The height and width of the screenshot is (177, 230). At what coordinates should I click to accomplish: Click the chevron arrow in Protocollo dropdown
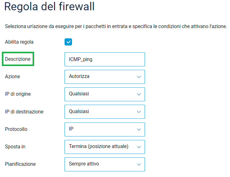(139, 129)
